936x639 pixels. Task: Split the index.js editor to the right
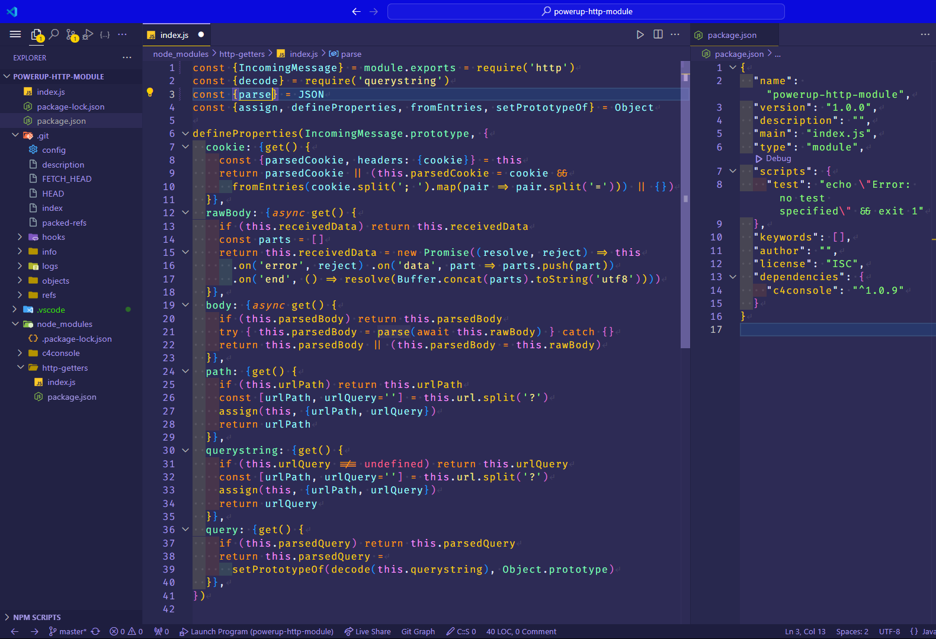658,34
